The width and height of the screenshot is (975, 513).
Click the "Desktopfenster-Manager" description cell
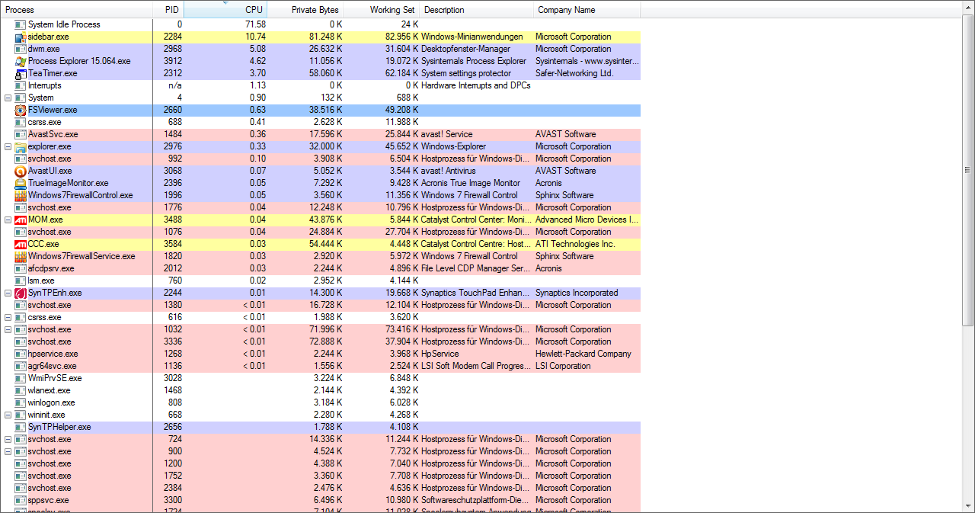point(466,49)
